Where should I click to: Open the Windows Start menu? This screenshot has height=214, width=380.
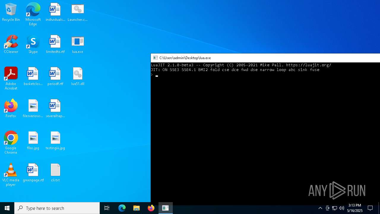click(x=7, y=208)
